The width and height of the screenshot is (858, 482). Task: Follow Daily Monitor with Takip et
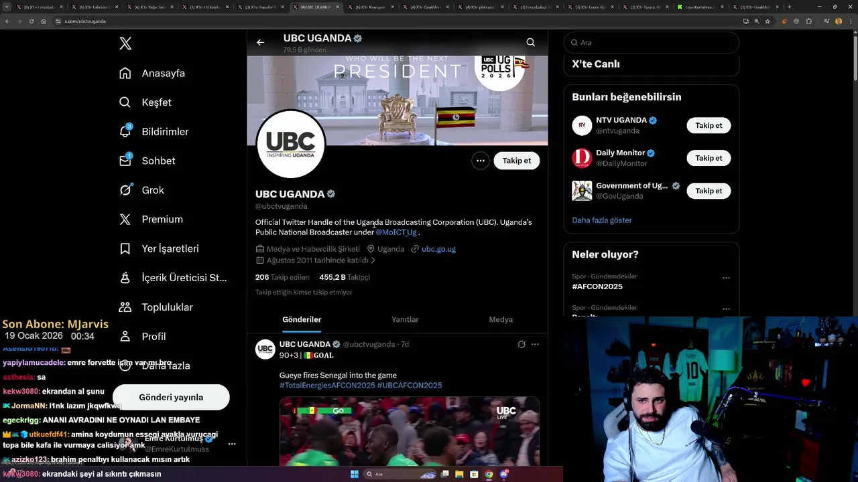tap(709, 159)
